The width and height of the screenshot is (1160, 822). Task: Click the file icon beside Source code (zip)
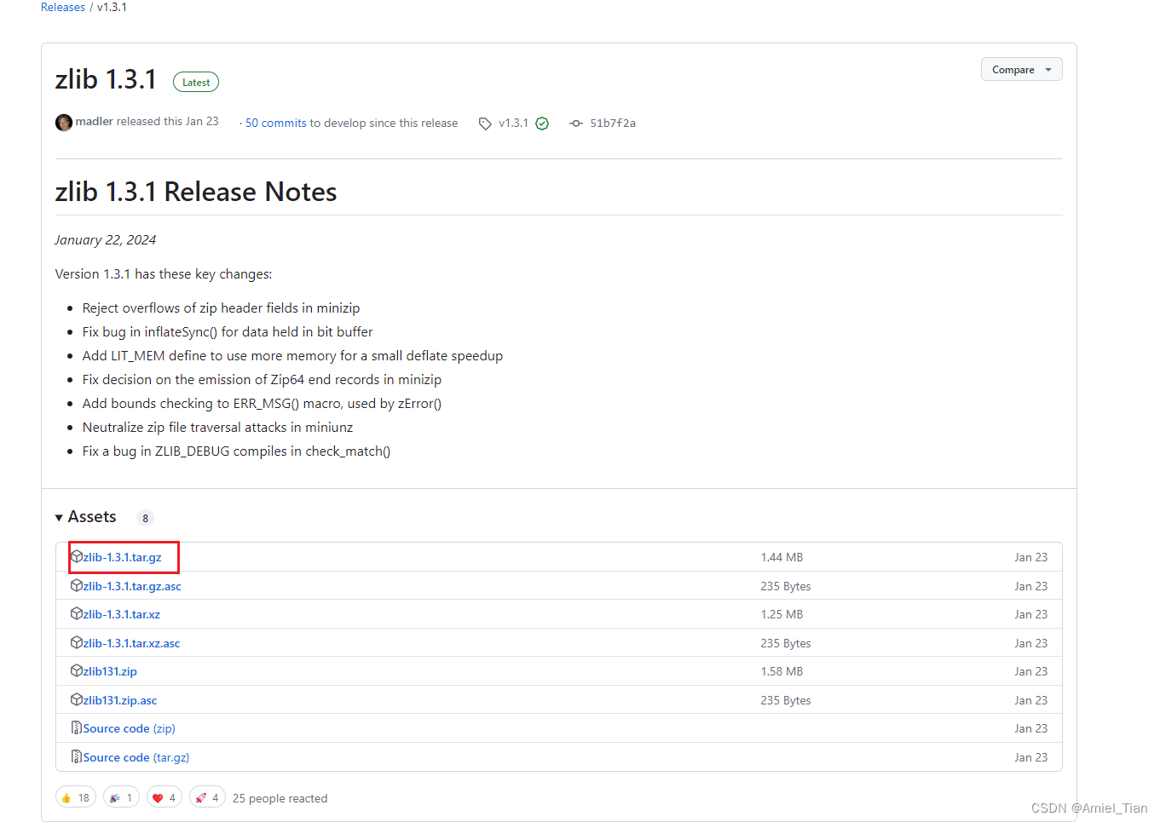[x=77, y=728]
